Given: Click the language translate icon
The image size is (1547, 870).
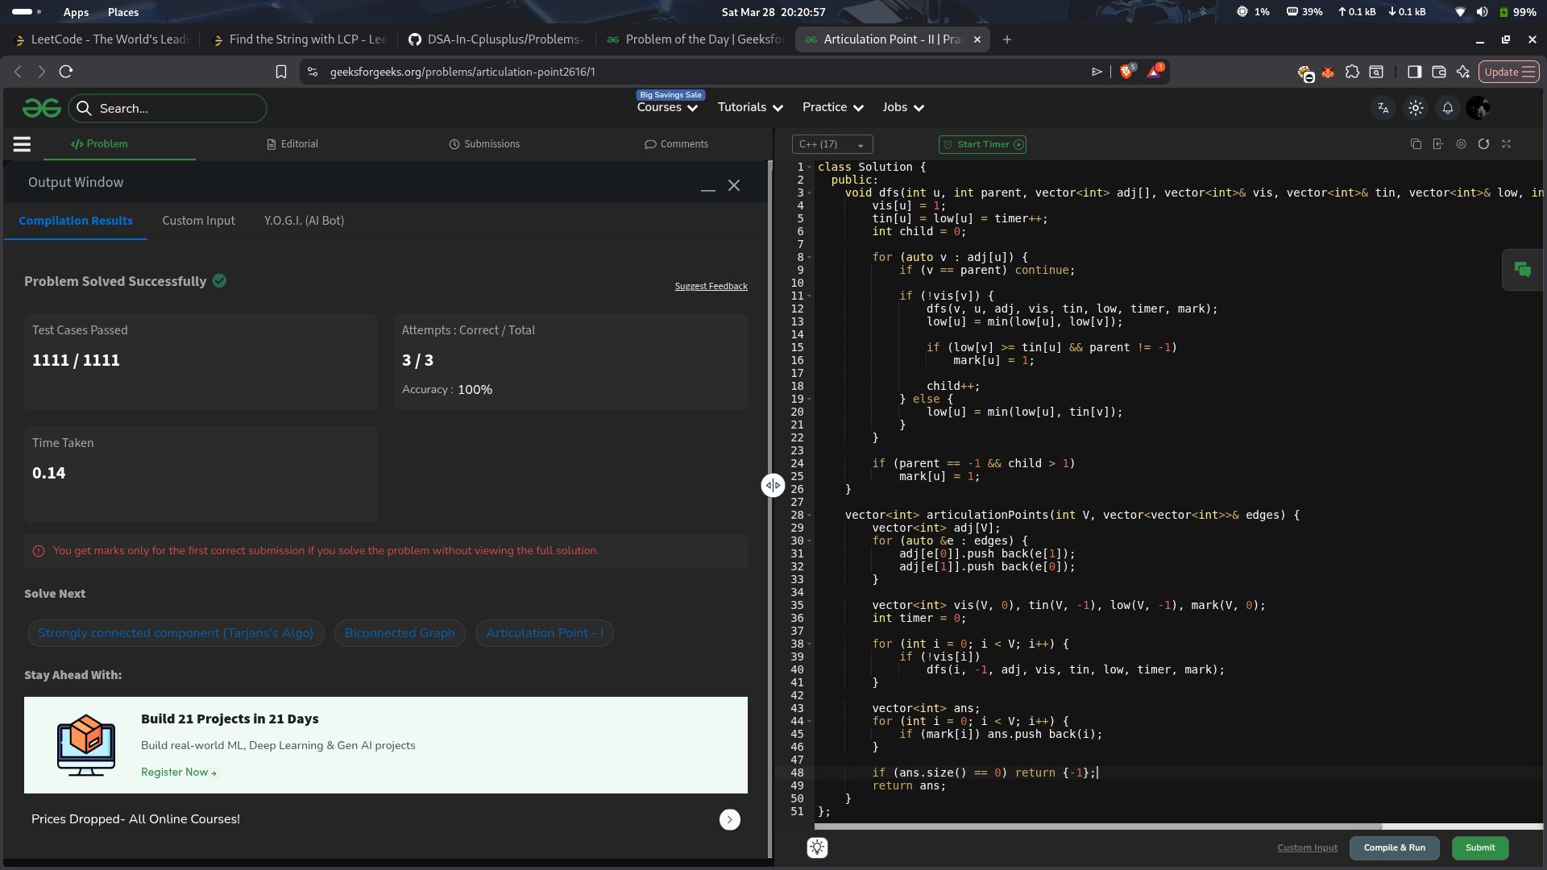Looking at the screenshot, I should [1383, 108].
